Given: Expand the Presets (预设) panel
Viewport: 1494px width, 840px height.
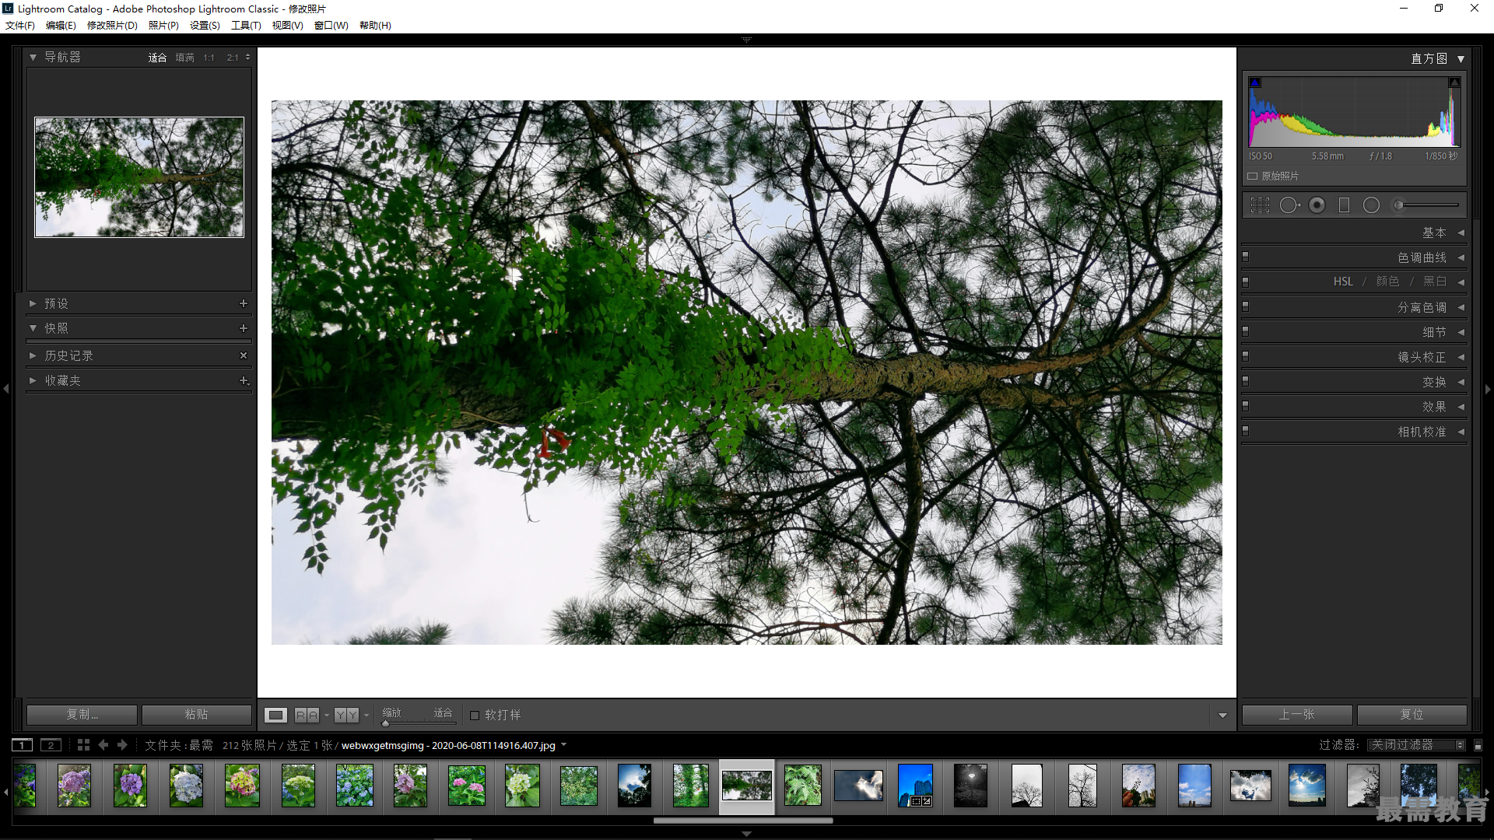Looking at the screenshot, I should tap(33, 303).
